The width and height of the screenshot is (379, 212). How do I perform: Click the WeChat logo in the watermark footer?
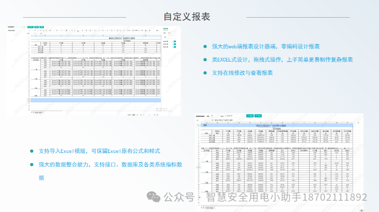tap(153, 197)
